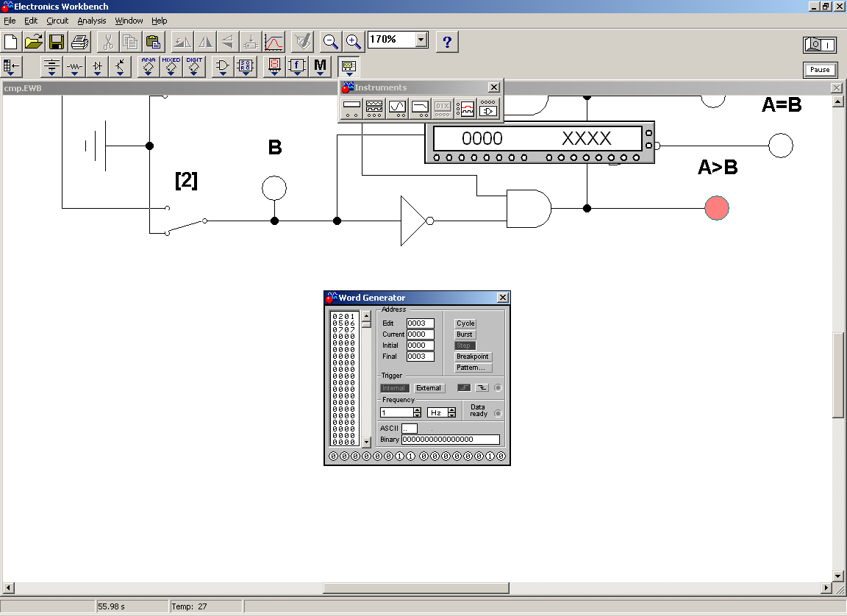Open the Logic Gates parts bin
This screenshot has width=847, height=616.
[x=223, y=67]
